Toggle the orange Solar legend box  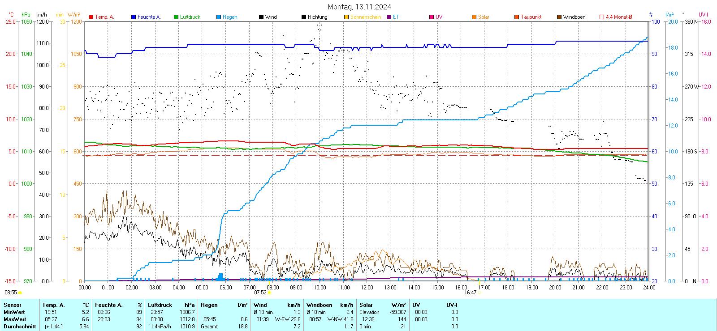474,17
